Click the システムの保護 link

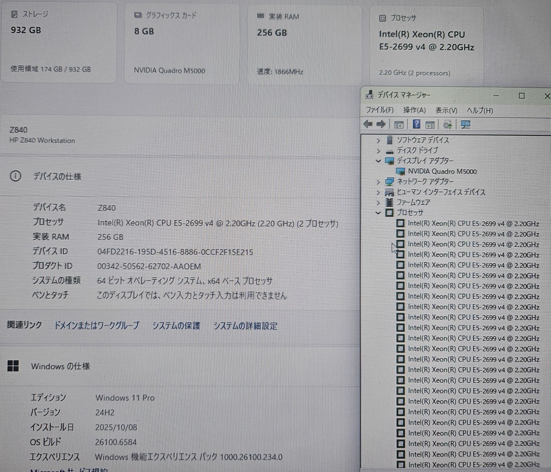pyautogui.click(x=176, y=326)
